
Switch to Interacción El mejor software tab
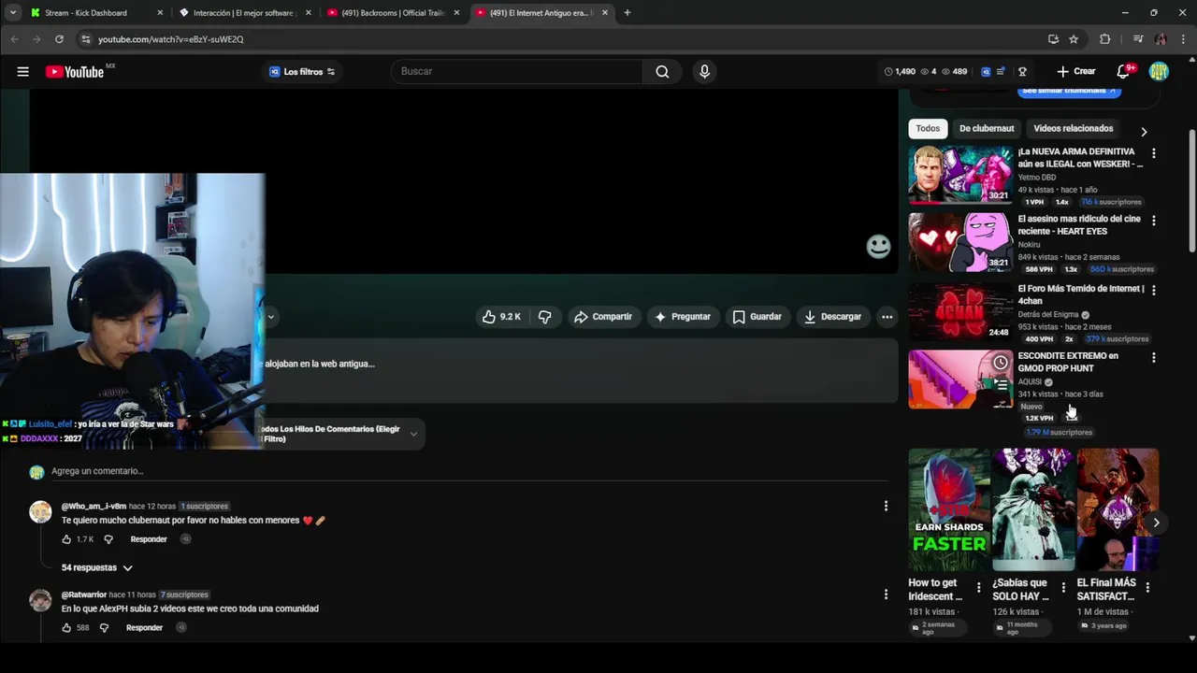pos(246,13)
